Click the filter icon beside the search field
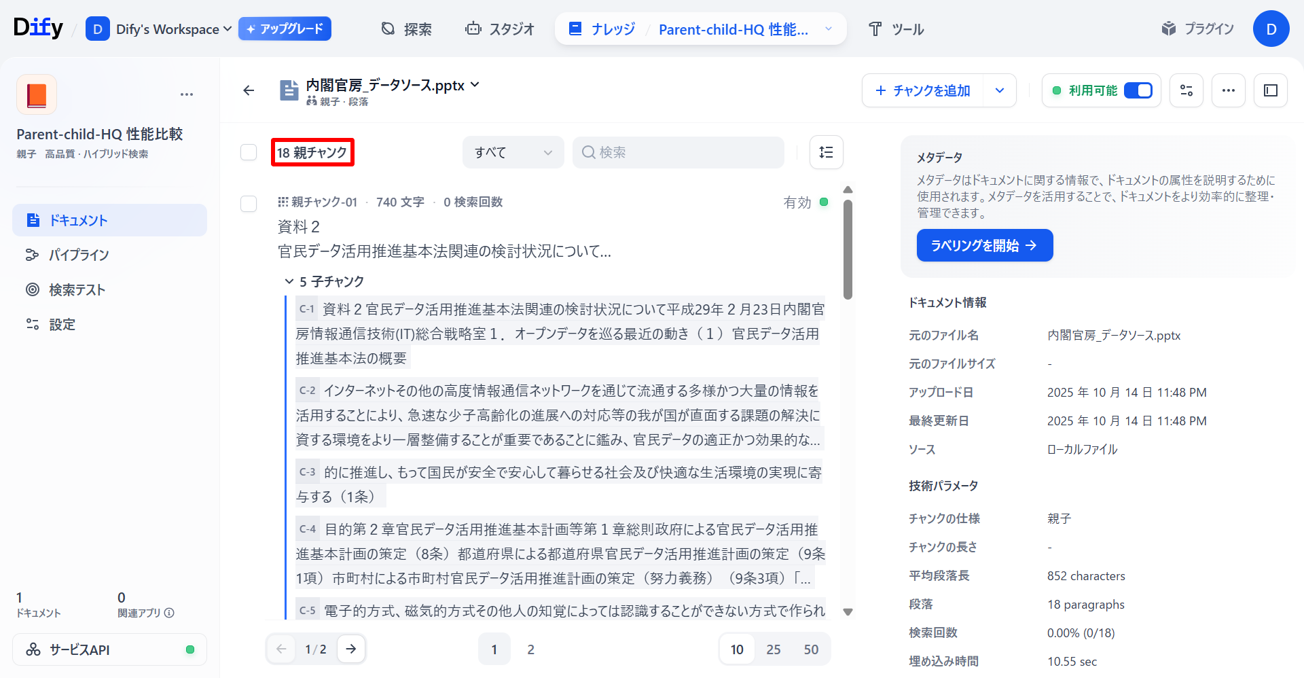This screenshot has height=678, width=1304. (826, 152)
